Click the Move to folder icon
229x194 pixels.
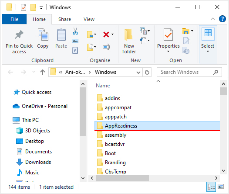[90, 35]
